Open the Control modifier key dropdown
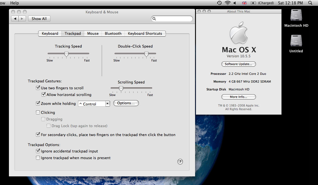The height and width of the screenshot is (185, 318). [x=94, y=104]
